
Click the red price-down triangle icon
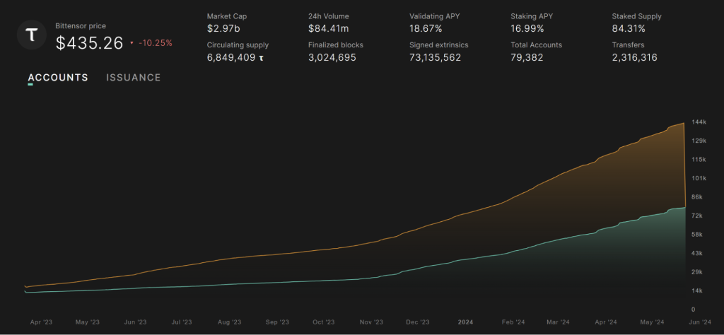(x=132, y=43)
